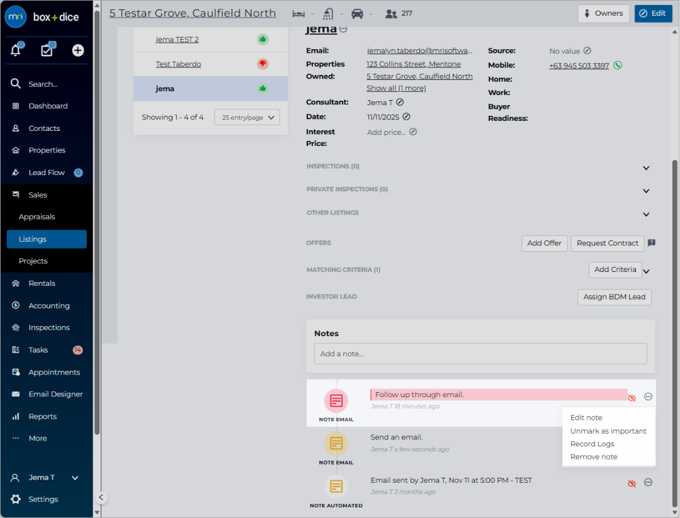680x518 pixels.
Task: Edit the Source value pencil icon
Action: coord(587,51)
